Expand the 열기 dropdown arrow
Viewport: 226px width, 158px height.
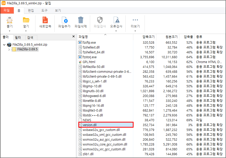tap(26, 31)
